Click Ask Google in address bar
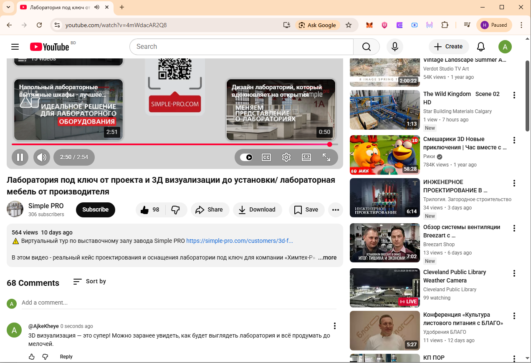 pyautogui.click(x=317, y=25)
